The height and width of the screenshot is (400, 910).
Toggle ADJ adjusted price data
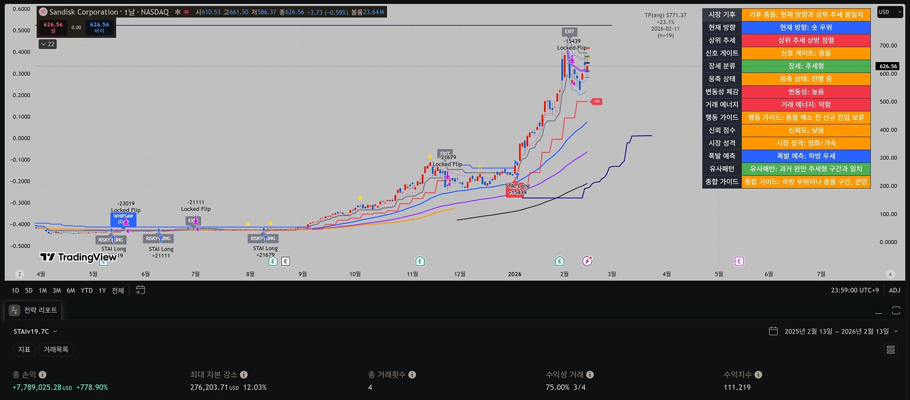point(894,290)
